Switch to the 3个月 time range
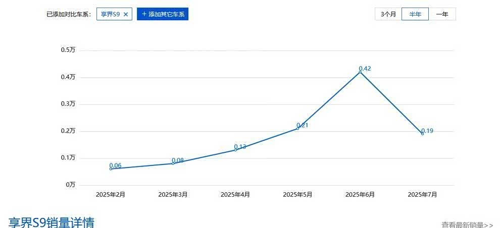Viewport: 500px width, 228px height. pyautogui.click(x=388, y=14)
